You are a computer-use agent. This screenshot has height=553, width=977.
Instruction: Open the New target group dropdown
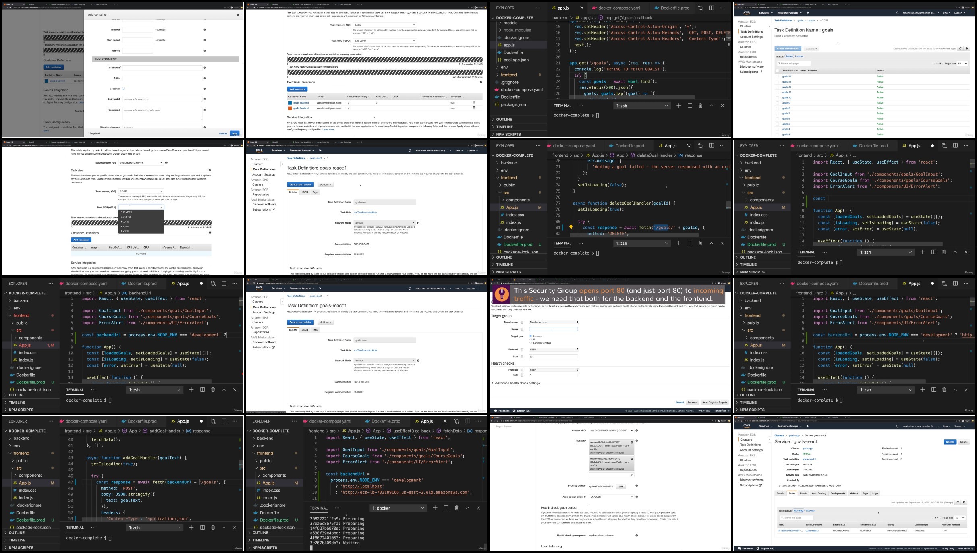[x=554, y=322]
